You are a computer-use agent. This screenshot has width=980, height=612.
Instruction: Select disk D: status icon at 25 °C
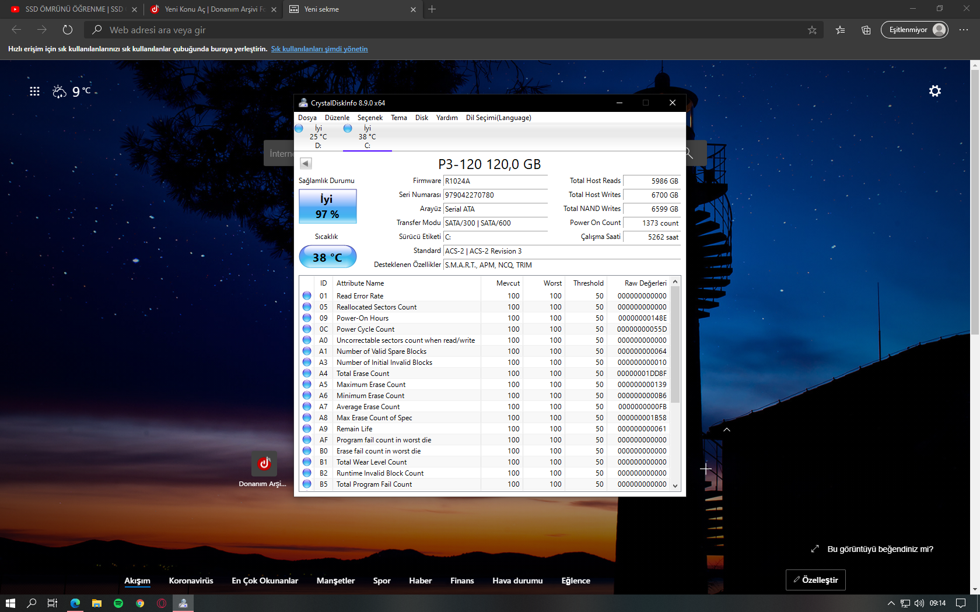point(299,128)
